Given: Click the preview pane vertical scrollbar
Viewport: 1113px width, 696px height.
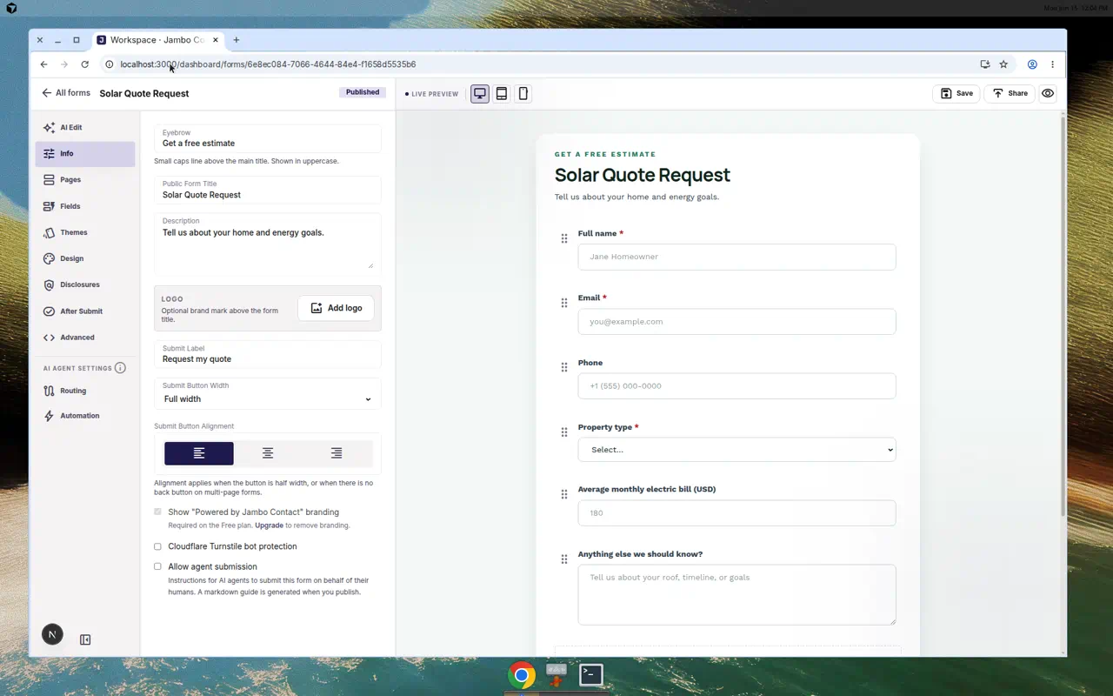Looking at the screenshot, I should coord(1063,315).
